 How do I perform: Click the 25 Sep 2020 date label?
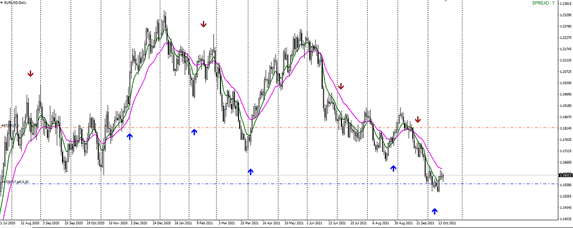click(x=74, y=222)
